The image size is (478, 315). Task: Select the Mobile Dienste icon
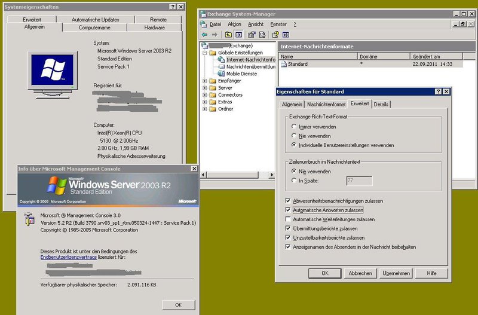coord(221,74)
